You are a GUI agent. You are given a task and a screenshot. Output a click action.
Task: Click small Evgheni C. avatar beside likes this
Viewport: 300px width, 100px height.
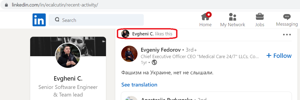click(125, 34)
